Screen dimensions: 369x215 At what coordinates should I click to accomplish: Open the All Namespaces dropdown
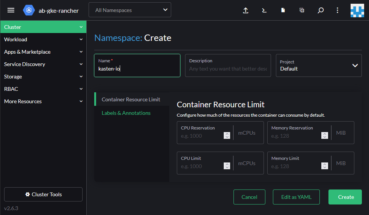[130, 10]
